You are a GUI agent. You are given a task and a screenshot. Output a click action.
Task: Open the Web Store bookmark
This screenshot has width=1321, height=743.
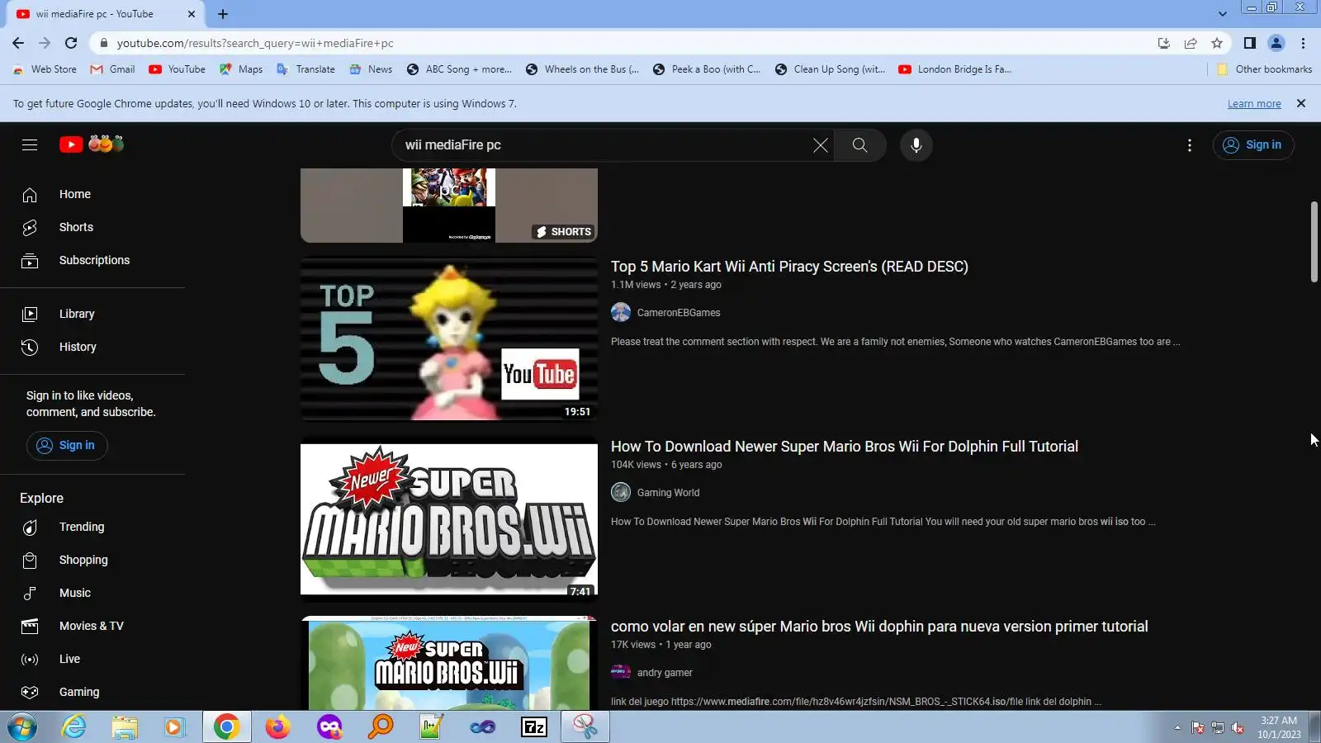coord(45,69)
